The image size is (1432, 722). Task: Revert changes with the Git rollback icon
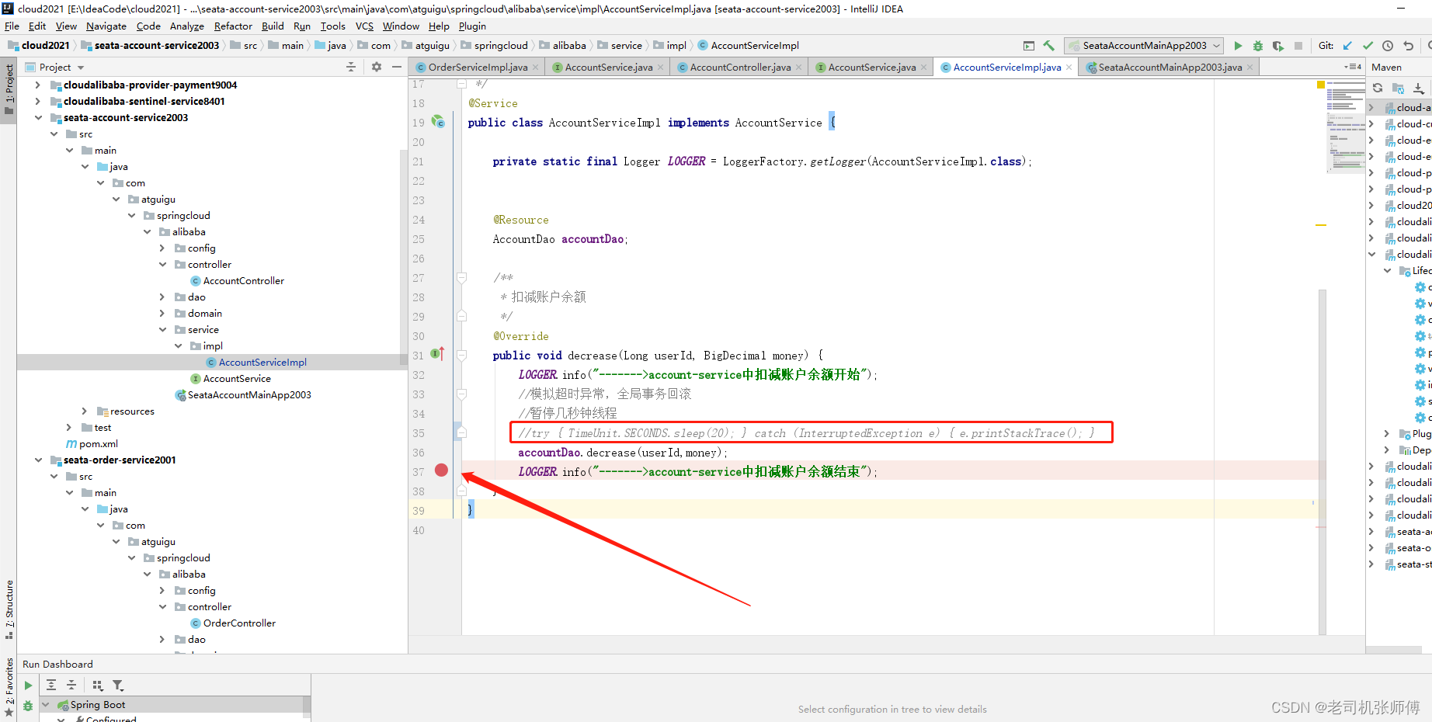click(x=1408, y=46)
